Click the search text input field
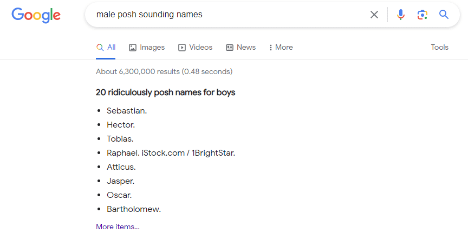468x233 pixels. 227,15
